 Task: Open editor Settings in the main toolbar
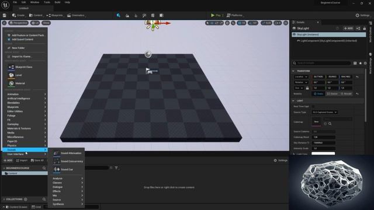point(362,15)
